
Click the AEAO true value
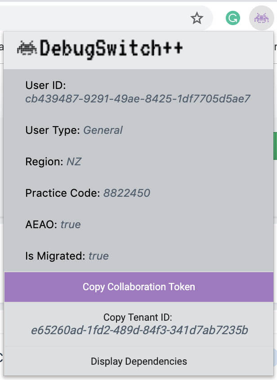click(71, 225)
